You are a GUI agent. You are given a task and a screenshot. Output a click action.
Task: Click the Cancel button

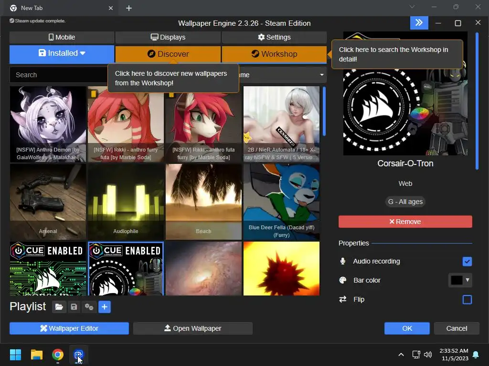click(x=457, y=328)
